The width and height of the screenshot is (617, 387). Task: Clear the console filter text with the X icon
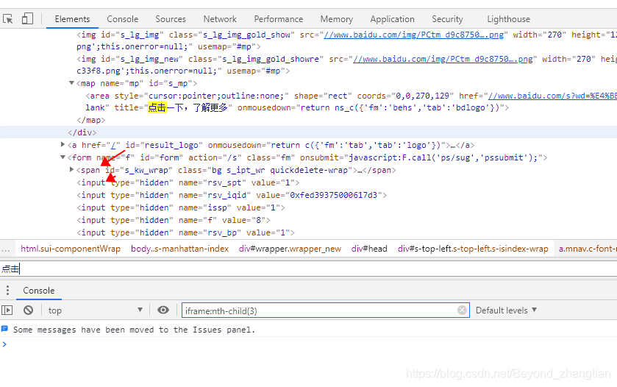tap(462, 310)
